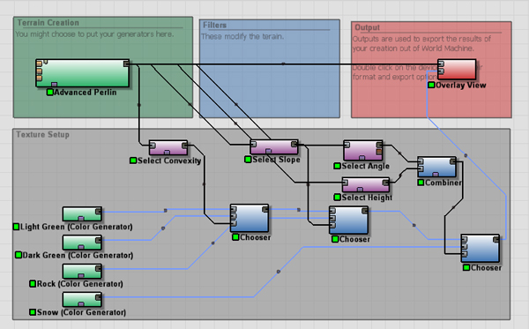This screenshot has width=529, height=329.
Task: Click the Rock color generator node
Action: (82, 272)
